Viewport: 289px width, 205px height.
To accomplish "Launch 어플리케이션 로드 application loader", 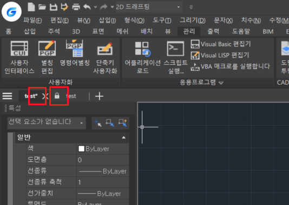I will (x=143, y=57).
